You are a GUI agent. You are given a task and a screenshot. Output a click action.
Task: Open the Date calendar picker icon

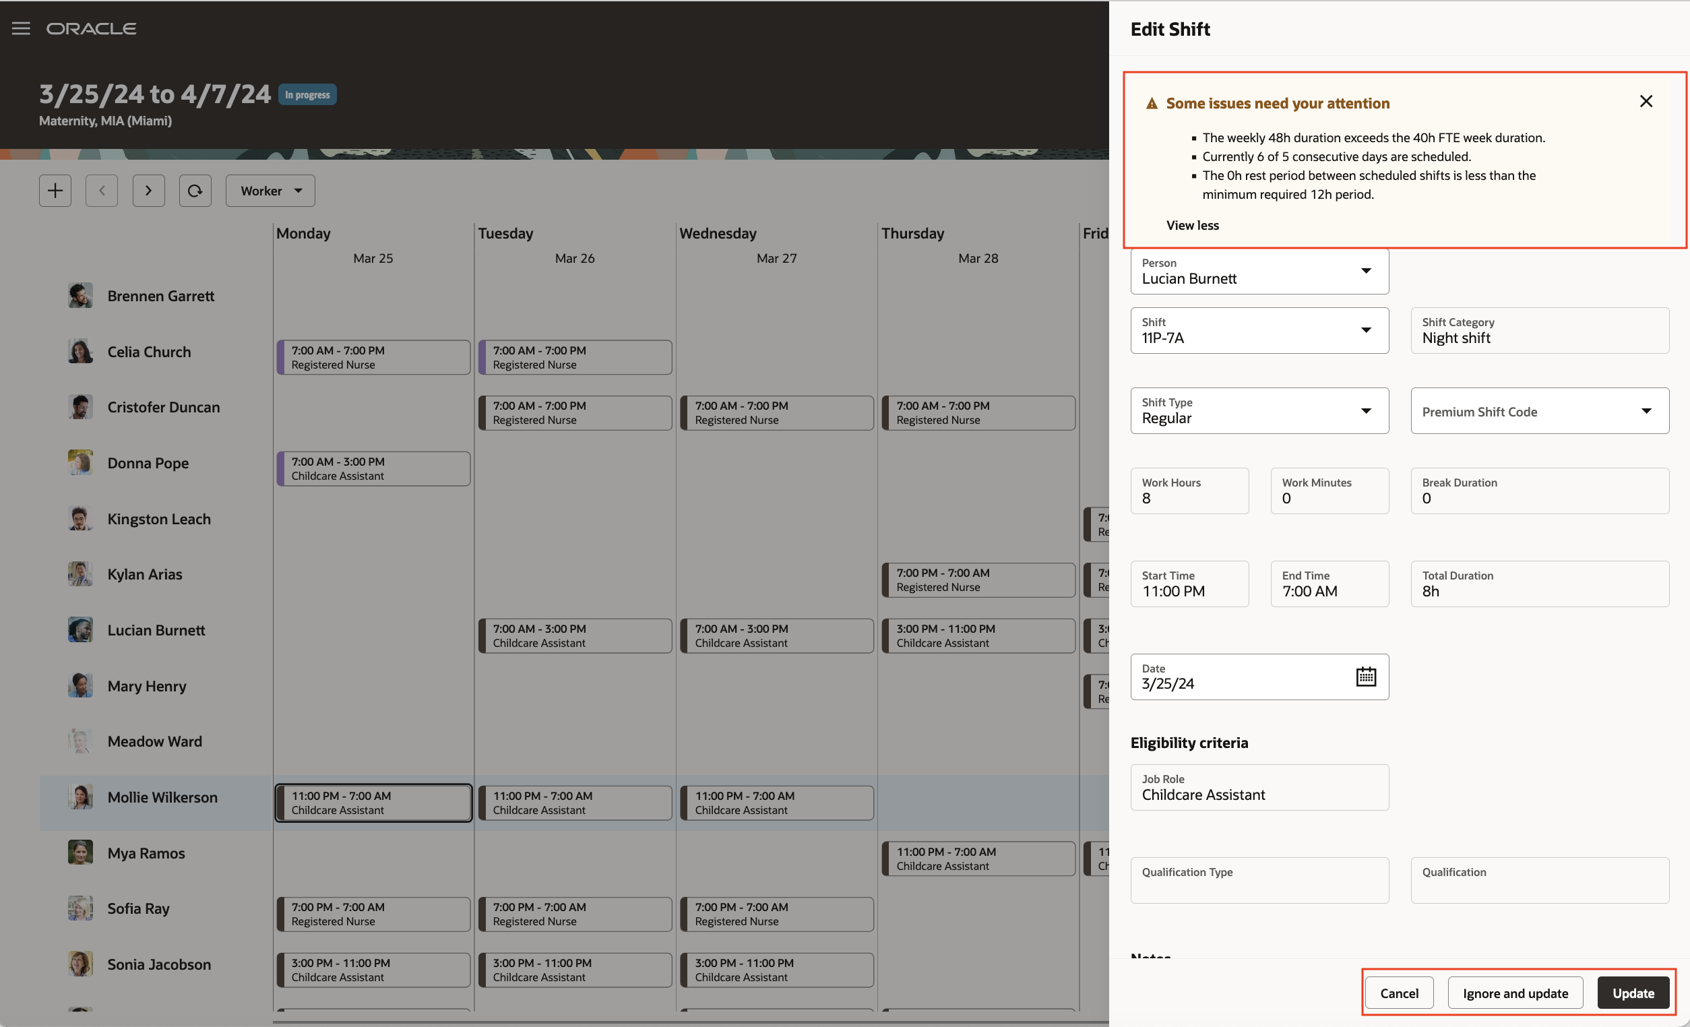tap(1366, 677)
